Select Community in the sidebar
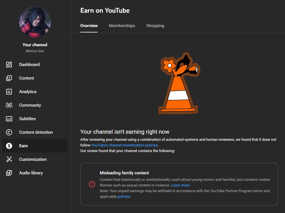The image size is (285, 213). [35, 105]
